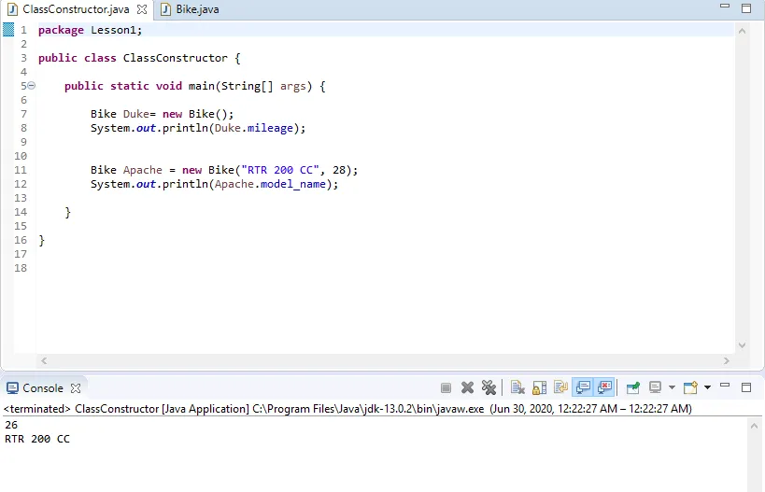Switch to the Bike.java tab
This screenshot has height=492, width=765.
[x=190, y=9]
